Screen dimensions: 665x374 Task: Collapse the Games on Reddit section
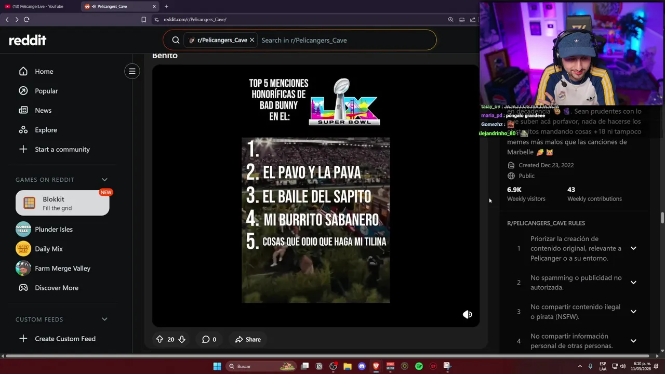[104, 180]
